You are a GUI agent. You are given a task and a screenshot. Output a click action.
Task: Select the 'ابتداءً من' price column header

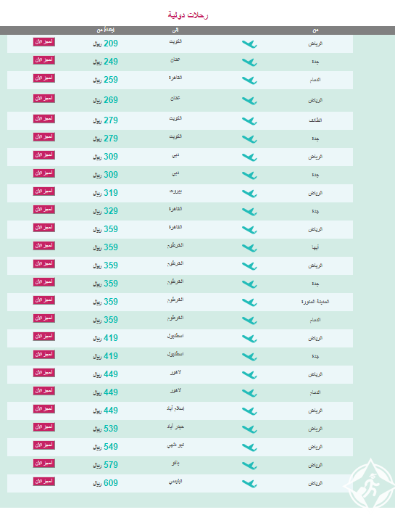click(x=106, y=30)
